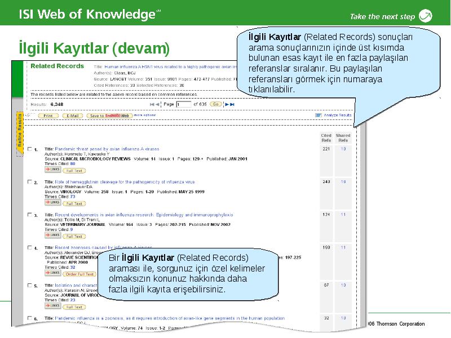Open Times Cited 73 link
This screenshot has height=338, width=451.
[x=73, y=197]
